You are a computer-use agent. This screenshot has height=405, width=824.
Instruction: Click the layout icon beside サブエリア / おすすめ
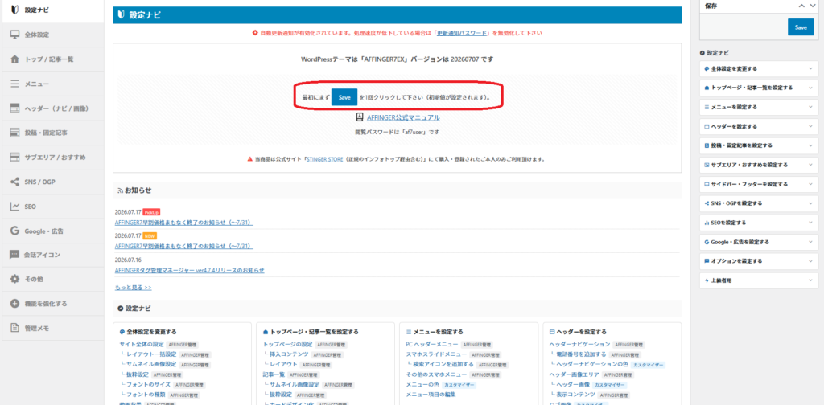(x=14, y=157)
